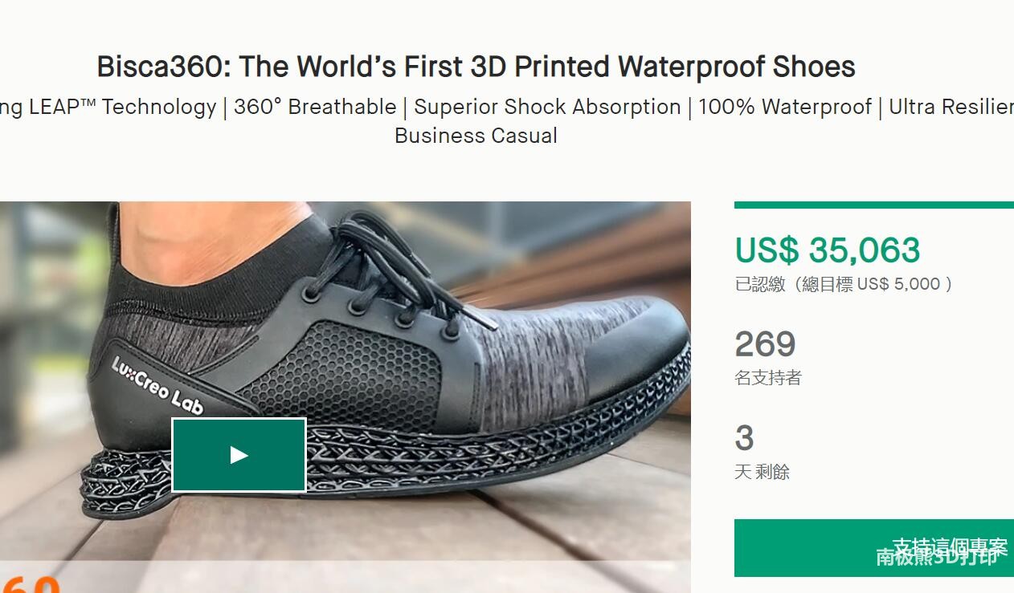Click the LuxCreo Lab logo on shoe heel
This screenshot has width=1014, height=593.
point(157,387)
